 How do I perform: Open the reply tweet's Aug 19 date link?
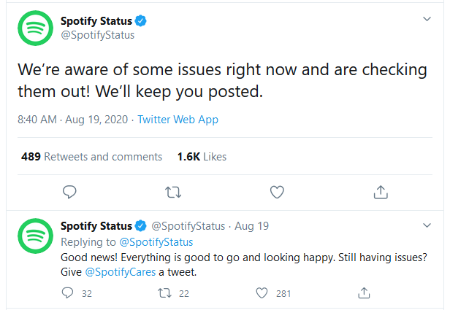[x=252, y=226]
